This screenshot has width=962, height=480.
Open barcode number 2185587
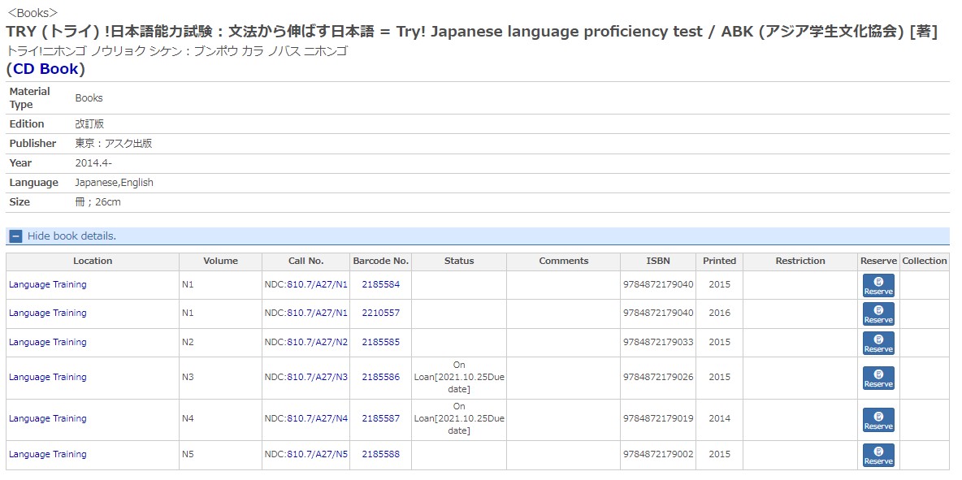[380, 419]
